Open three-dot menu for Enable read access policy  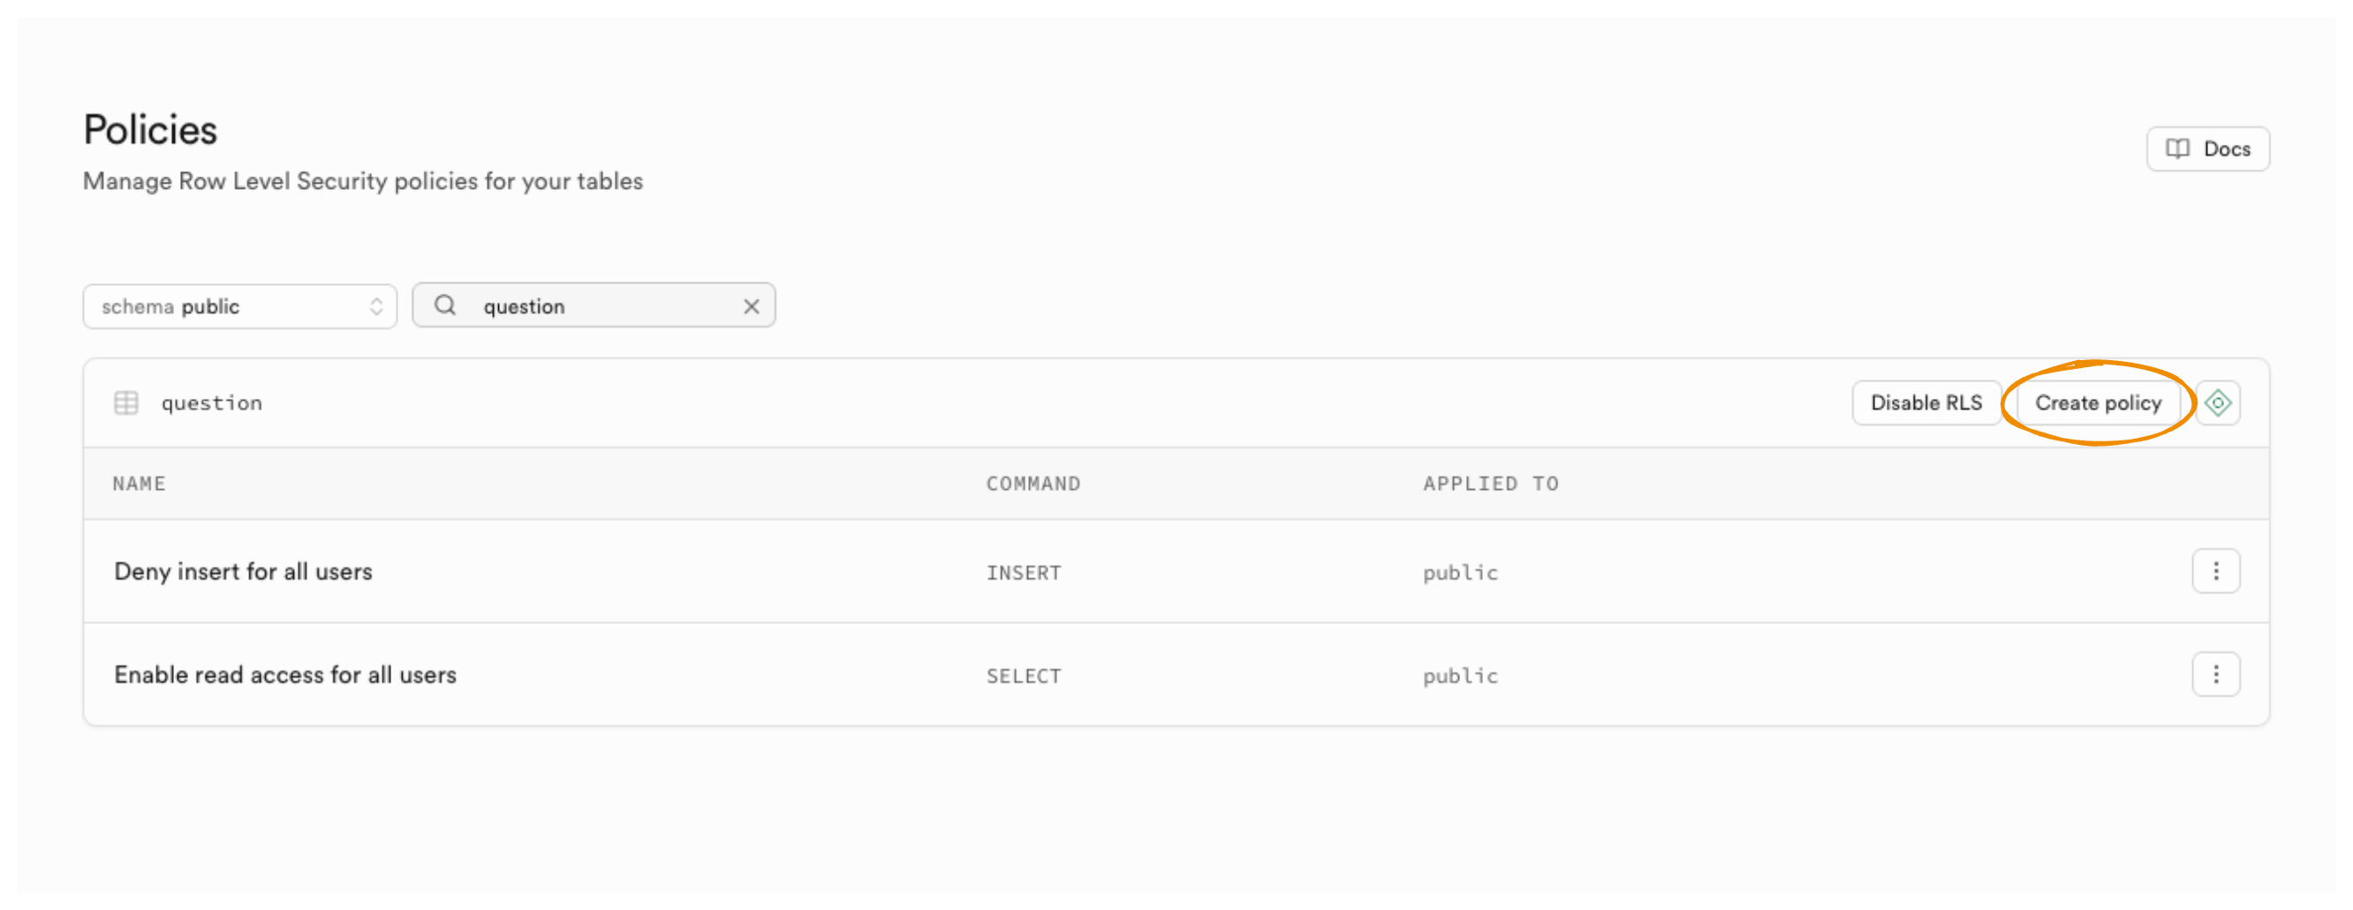point(2215,674)
